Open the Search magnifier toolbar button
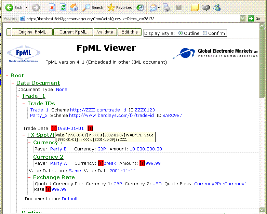This screenshot has height=214, width=267. point(93,8)
